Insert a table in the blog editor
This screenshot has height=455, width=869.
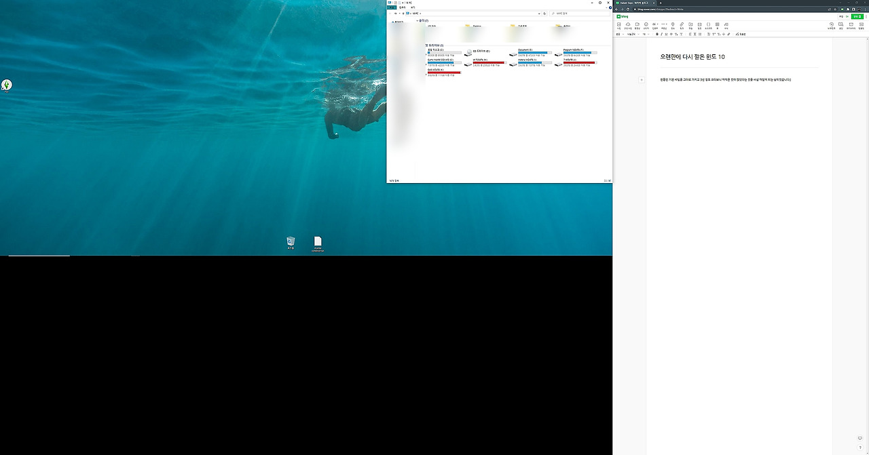(717, 26)
